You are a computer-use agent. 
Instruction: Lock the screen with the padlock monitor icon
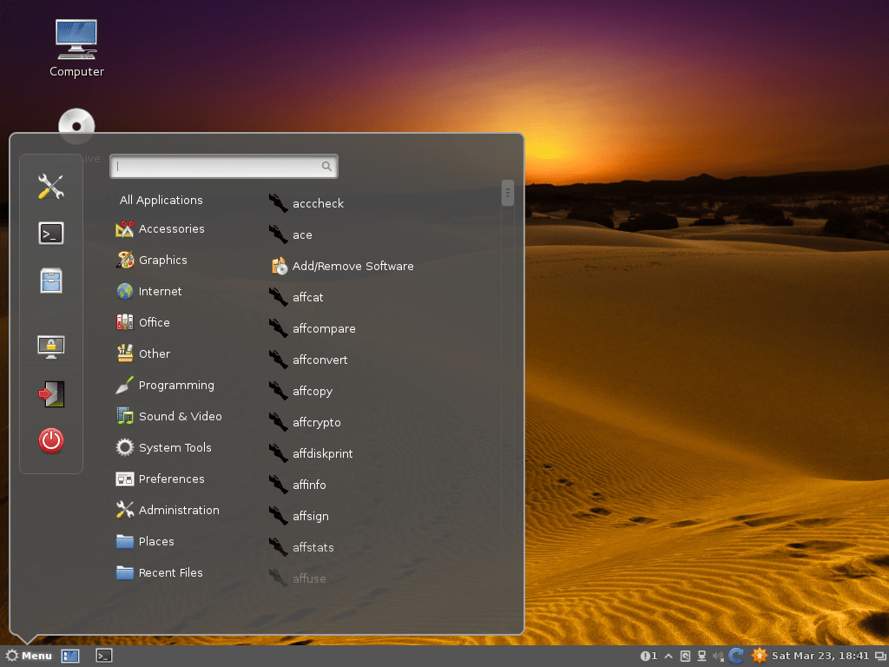(51, 346)
